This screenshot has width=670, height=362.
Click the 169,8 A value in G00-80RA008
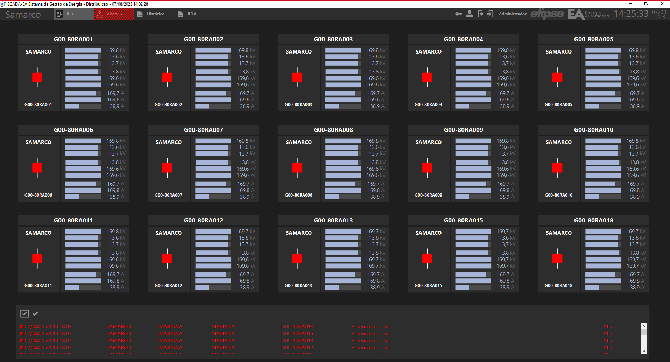[x=376, y=190]
